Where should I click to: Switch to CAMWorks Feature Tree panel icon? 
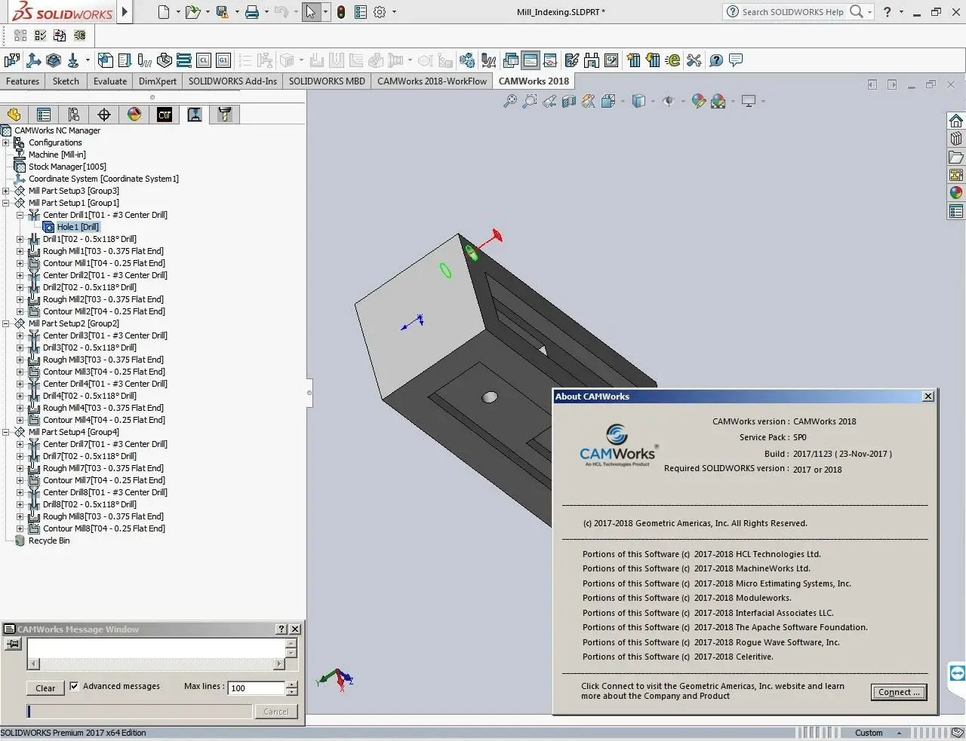tap(165, 115)
